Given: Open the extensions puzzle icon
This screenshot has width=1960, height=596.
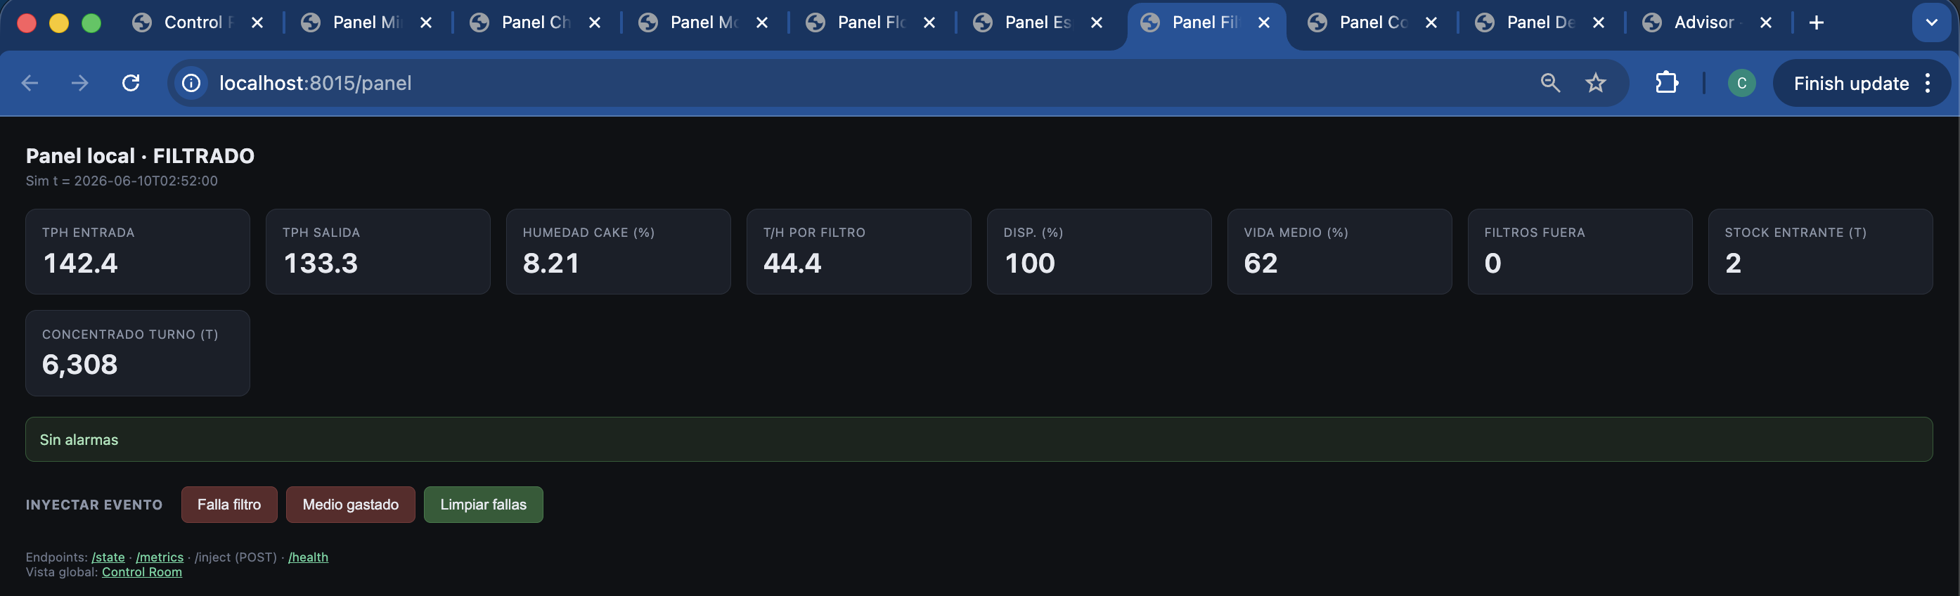Looking at the screenshot, I should tap(1666, 83).
